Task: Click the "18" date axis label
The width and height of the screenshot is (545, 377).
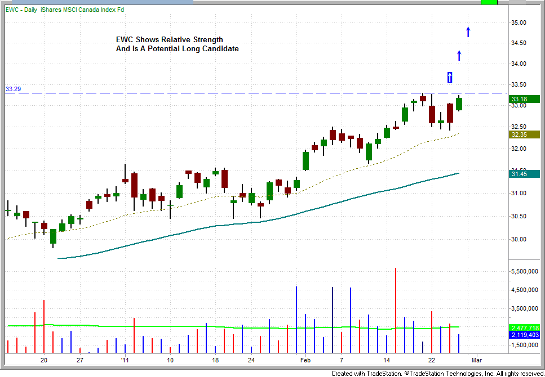Action: pos(215,360)
